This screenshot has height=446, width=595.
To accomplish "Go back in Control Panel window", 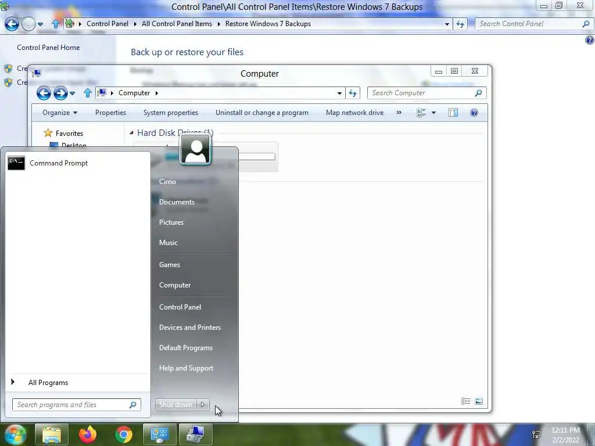I will click(12, 24).
